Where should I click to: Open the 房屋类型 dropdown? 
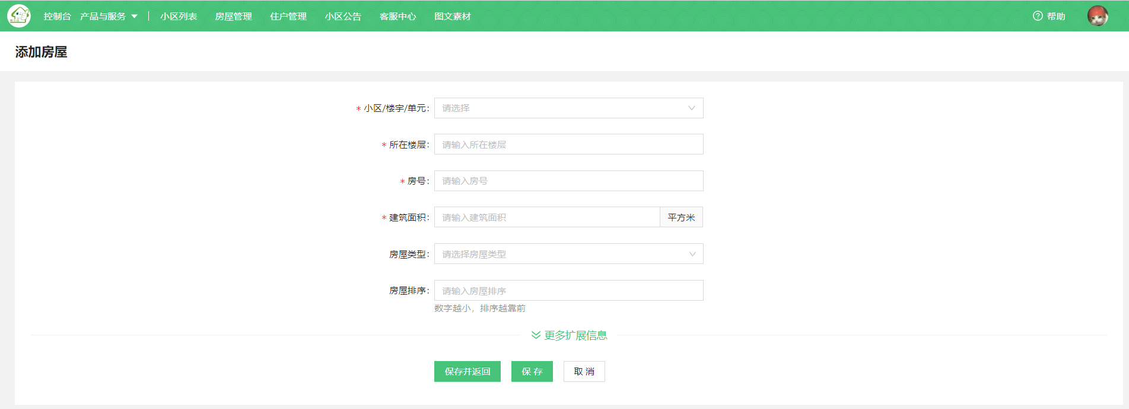(x=568, y=254)
